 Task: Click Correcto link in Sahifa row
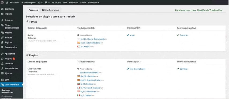pyautogui.click(x=183, y=35)
